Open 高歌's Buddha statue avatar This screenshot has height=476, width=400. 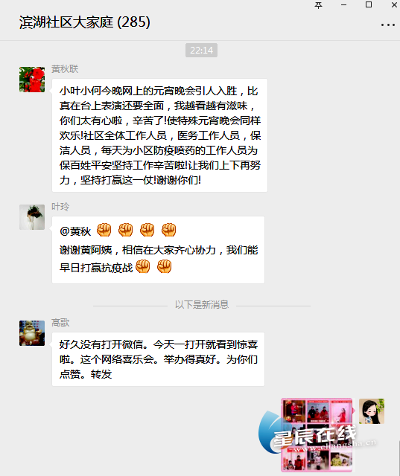pyautogui.click(x=32, y=333)
